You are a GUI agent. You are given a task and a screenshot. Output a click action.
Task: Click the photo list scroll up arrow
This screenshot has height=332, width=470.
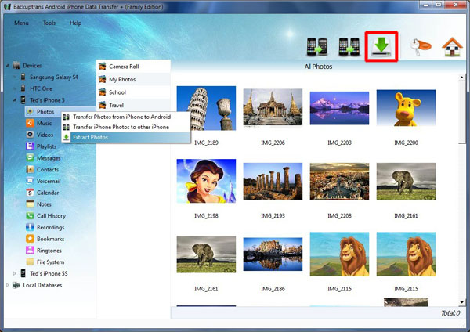tap(461, 78)
